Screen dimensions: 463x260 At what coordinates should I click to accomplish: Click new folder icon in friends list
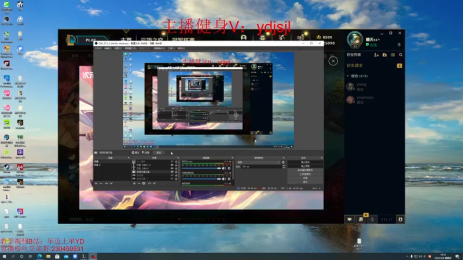[384, 55]
